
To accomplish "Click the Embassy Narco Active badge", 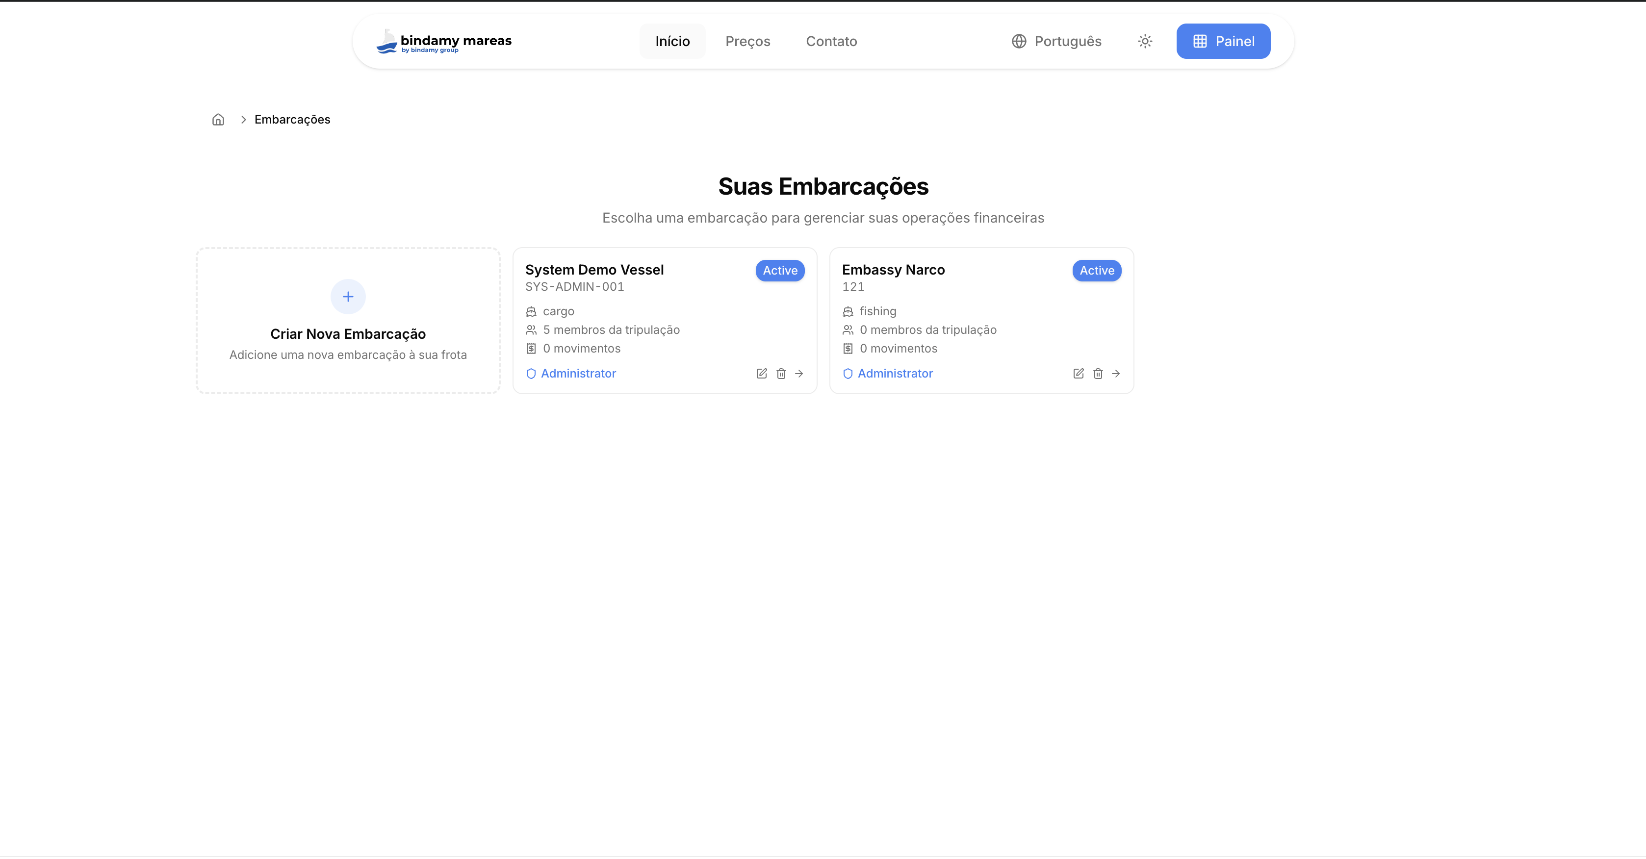I will pyautogui.click(x=1097, y=270).
